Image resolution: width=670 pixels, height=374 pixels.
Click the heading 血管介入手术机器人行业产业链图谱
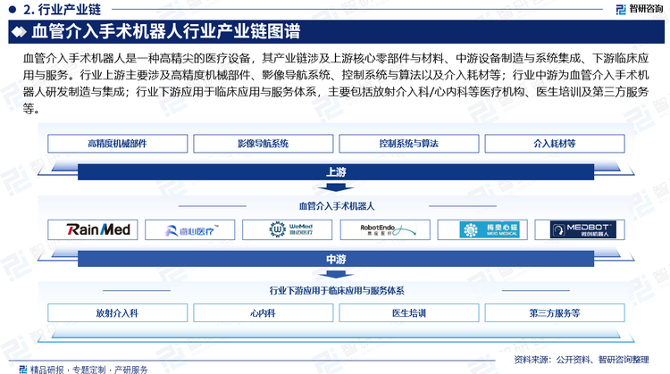coord(166,32)
